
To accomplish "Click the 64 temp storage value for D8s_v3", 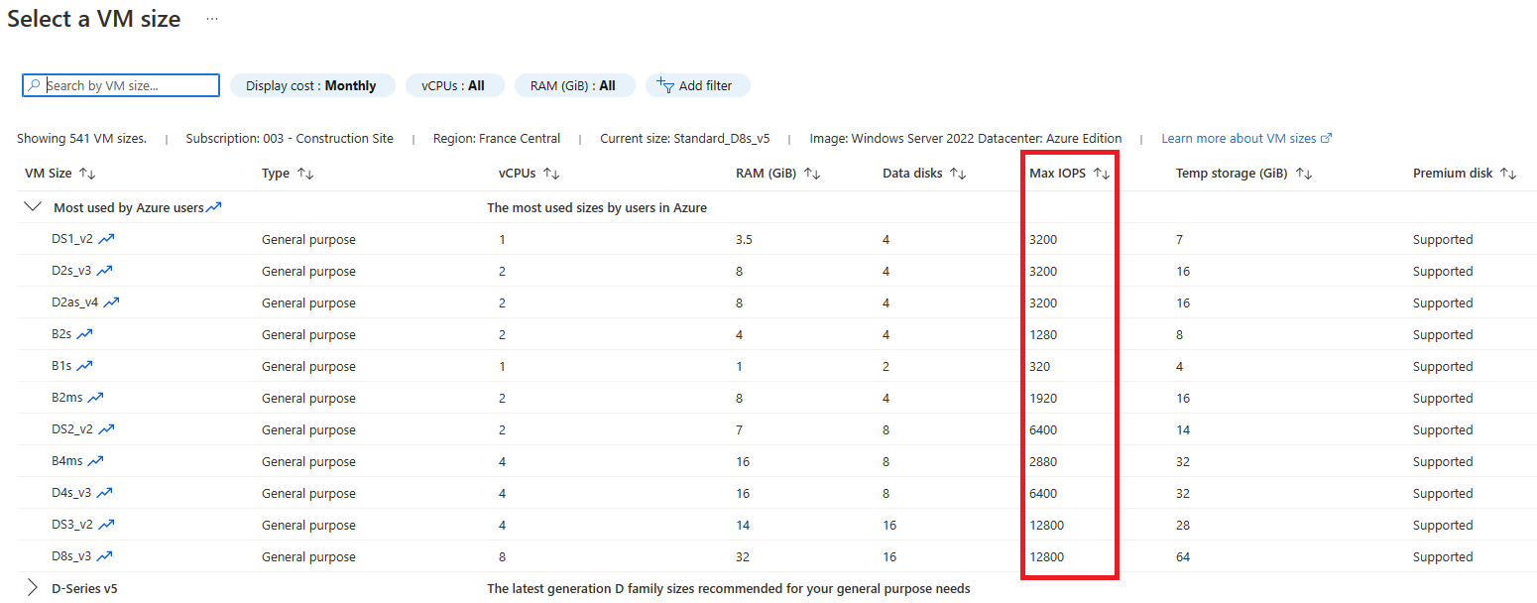I will coord(1183,556).
